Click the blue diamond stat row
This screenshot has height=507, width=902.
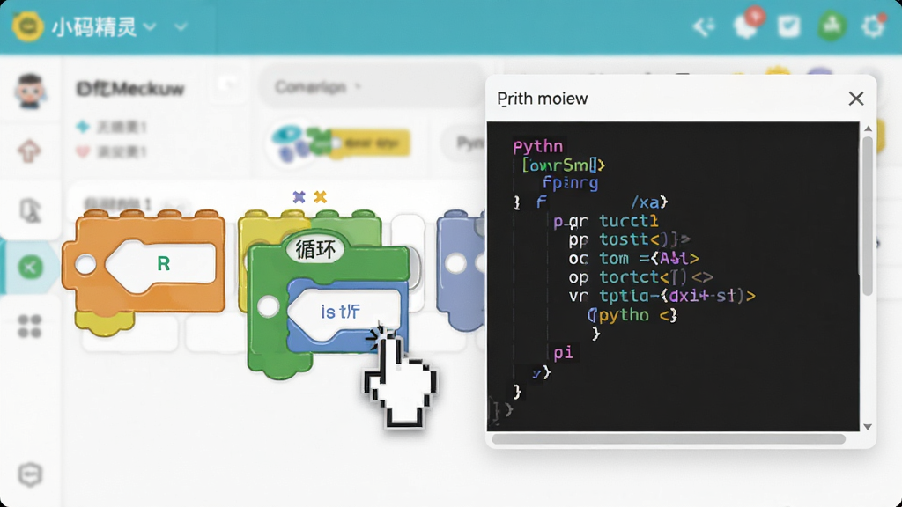pyautogui.click(x=112, y=127)
